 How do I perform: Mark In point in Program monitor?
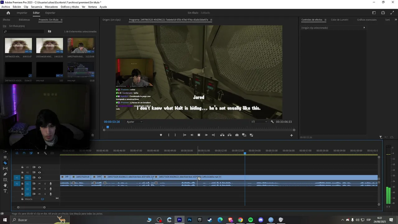[169, 135]
